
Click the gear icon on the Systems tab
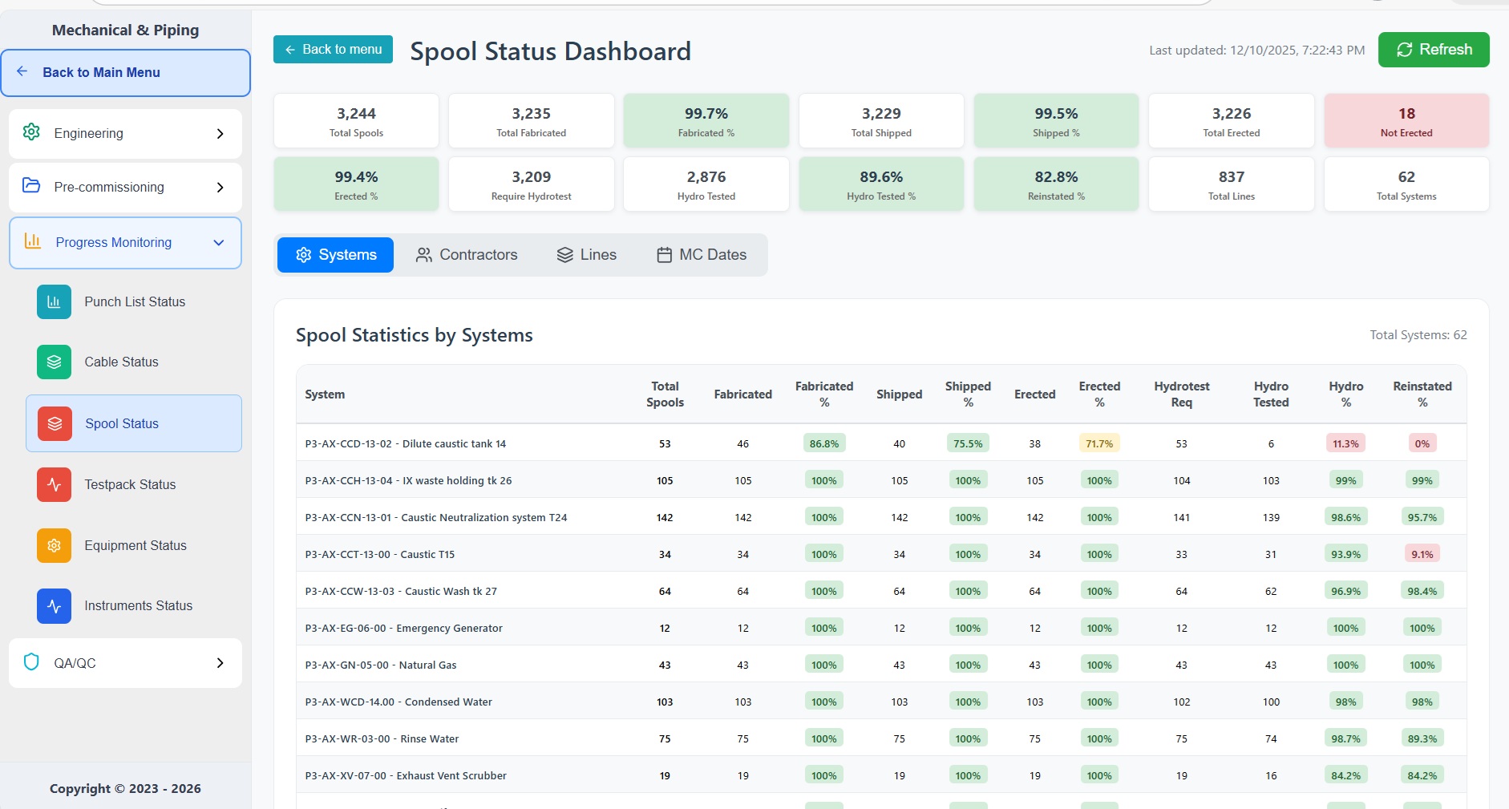[304, 254]
